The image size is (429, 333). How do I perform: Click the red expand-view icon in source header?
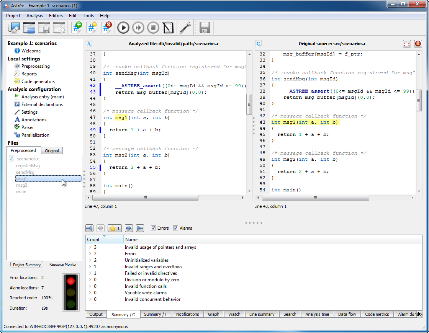(407, 44)
